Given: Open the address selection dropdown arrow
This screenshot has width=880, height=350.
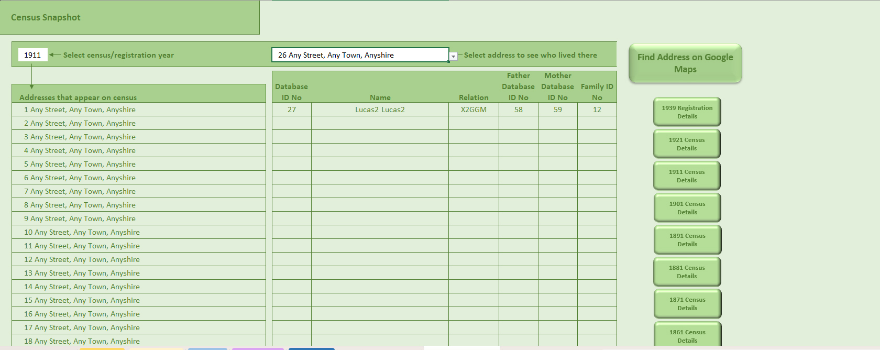Looking at the screenshot, I should [x=454, y=56].
